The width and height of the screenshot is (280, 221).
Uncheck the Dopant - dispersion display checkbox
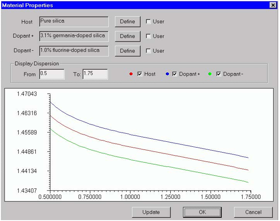[218, 74]
